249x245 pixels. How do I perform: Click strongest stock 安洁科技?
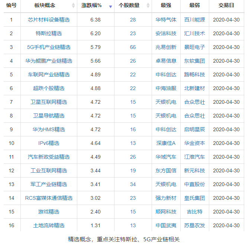coord(166,33)
